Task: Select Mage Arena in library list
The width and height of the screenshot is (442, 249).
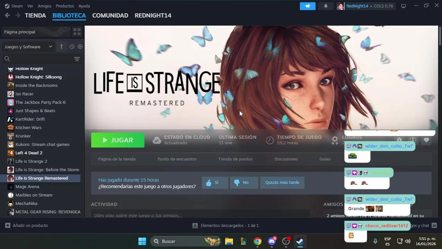Action: pyautogui.click(x=27, y=187)
